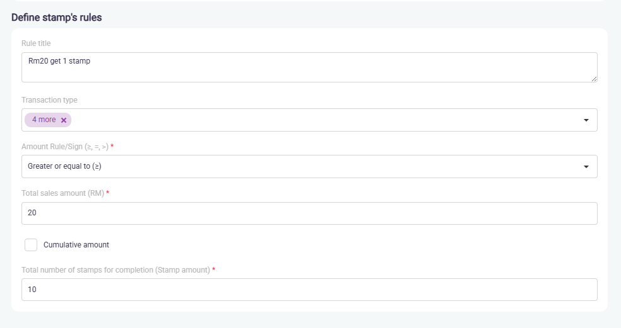
Task: Click the "Define stamp's rules" heading
Action: point(57,18)
